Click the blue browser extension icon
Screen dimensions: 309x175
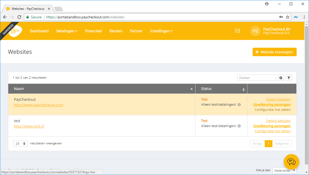pyautogui.click(x=296, y=17)
